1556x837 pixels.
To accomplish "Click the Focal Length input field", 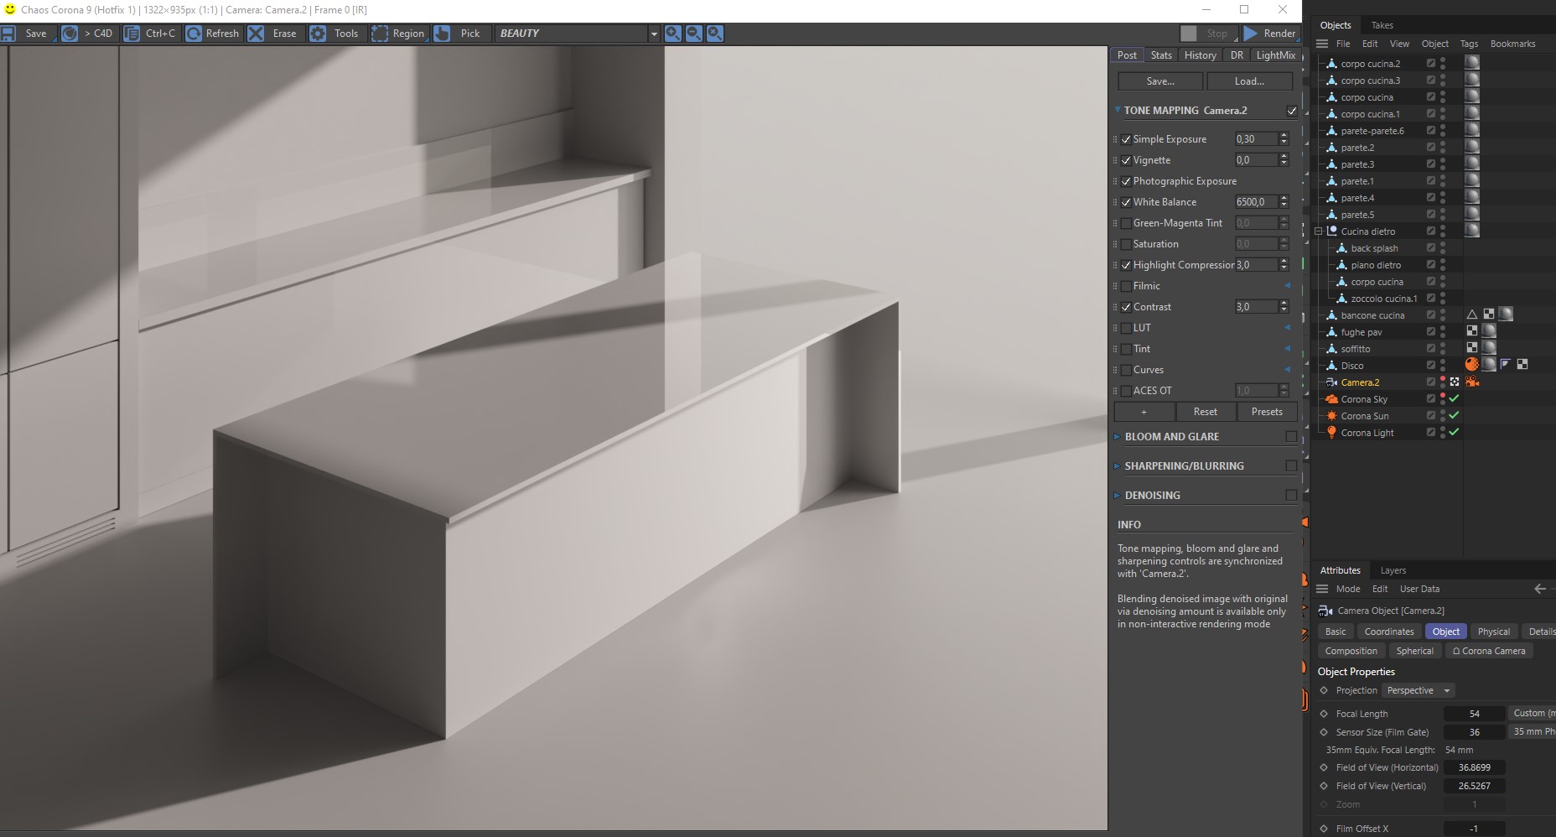I will coord(1474,714).
